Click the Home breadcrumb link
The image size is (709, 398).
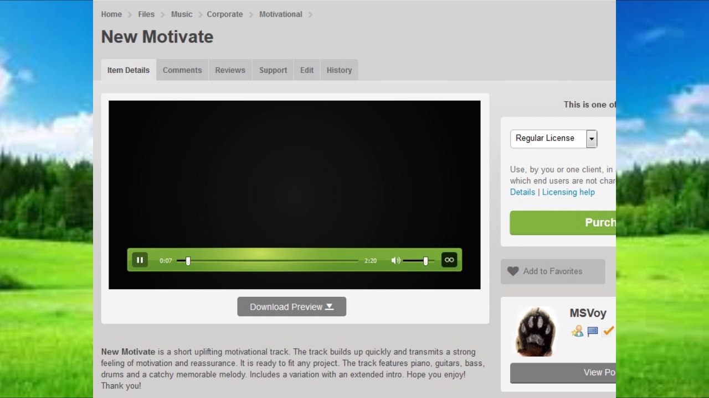pos(111,14)
